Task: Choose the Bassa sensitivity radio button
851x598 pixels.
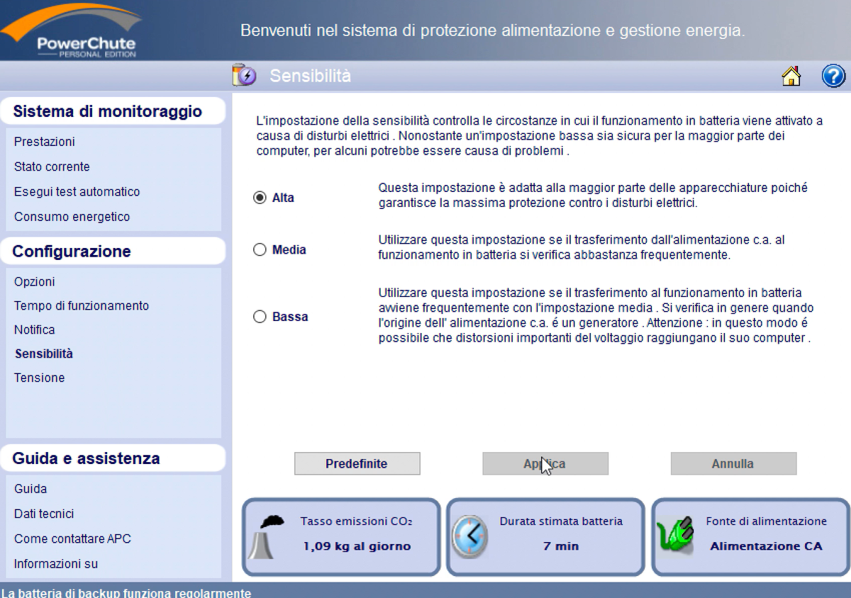Action: [x=260, y=317]
